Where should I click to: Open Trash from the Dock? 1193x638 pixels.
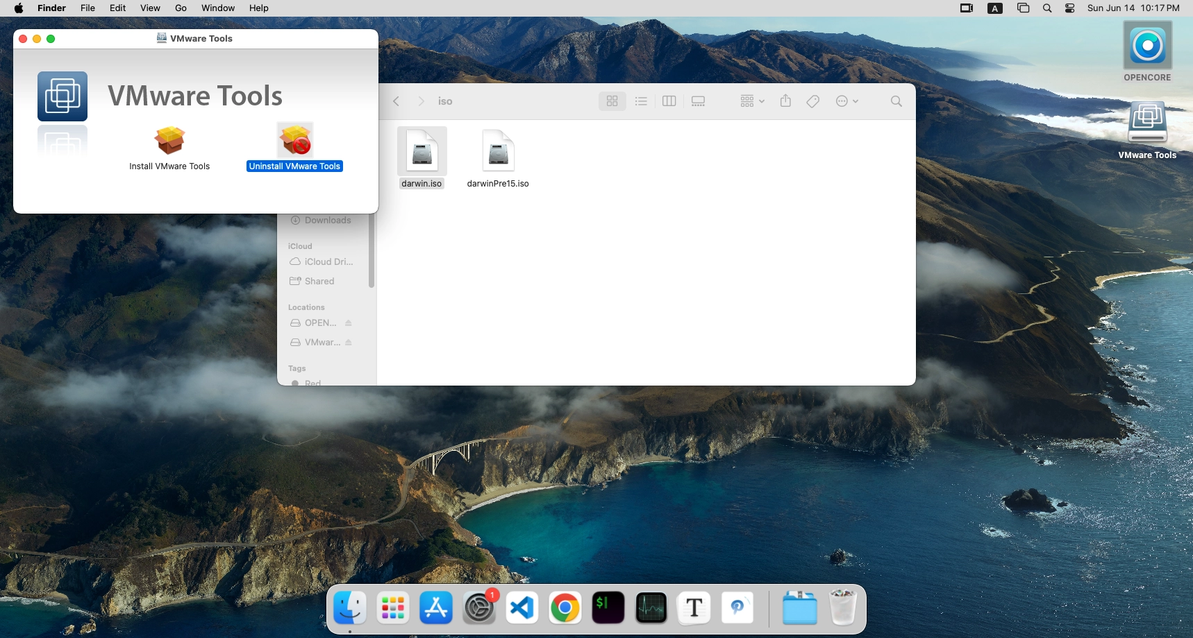point(843,608)
